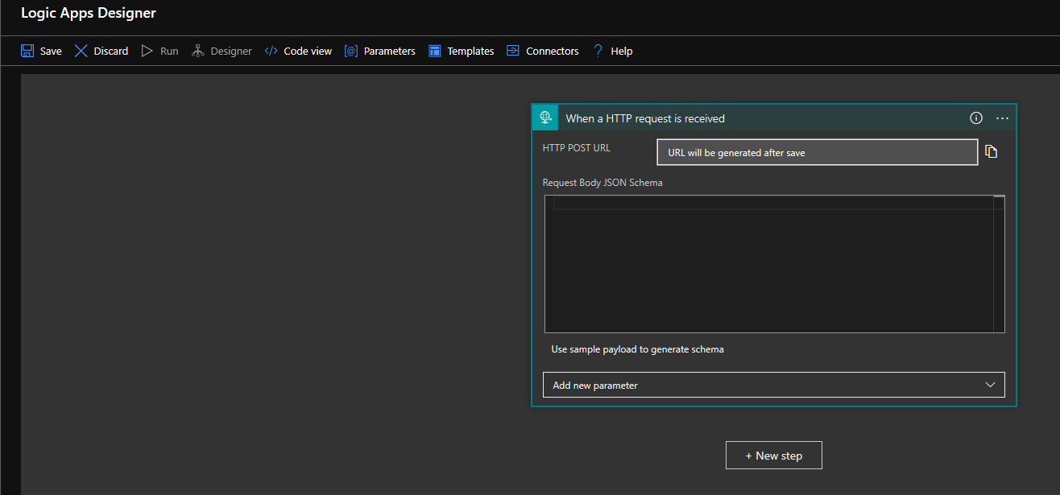The width and height of the screenshot is (1060, 495).
Task: Click the Help text in toolbar
Action: pos(622,51)
